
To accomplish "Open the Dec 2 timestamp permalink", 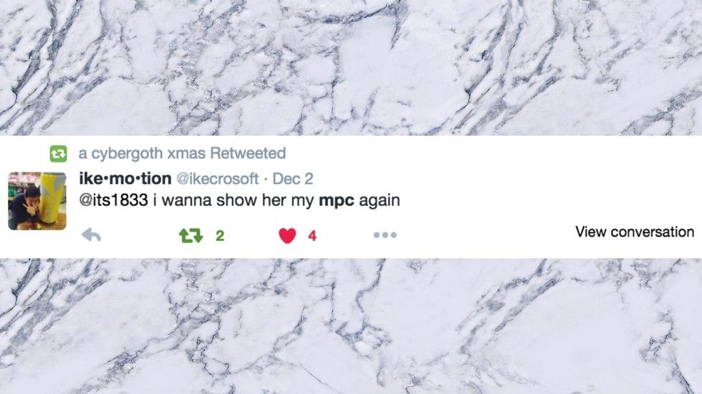I will coord(293,179).
